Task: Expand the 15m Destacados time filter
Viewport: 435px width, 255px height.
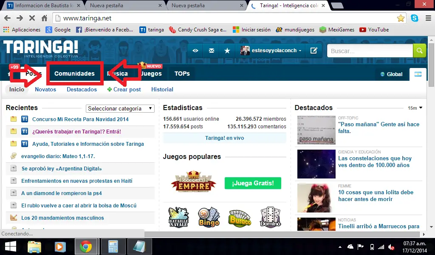Action: (x=415, y=108)
